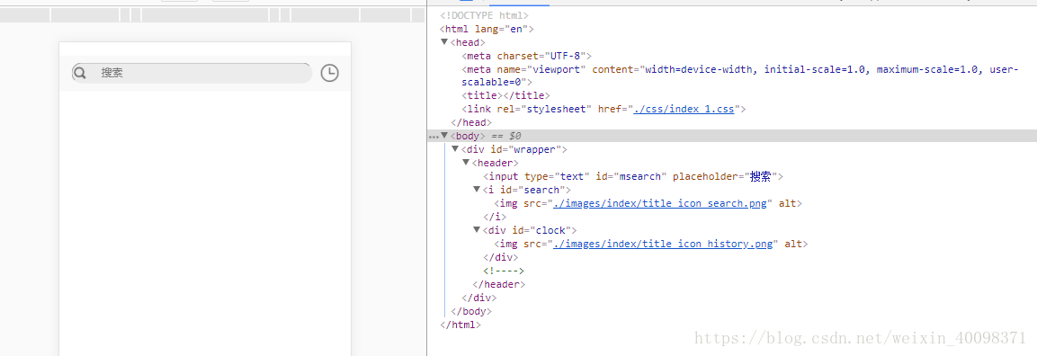Select the input id="msearch" line
1037x356 pixels.
[633, 176]
